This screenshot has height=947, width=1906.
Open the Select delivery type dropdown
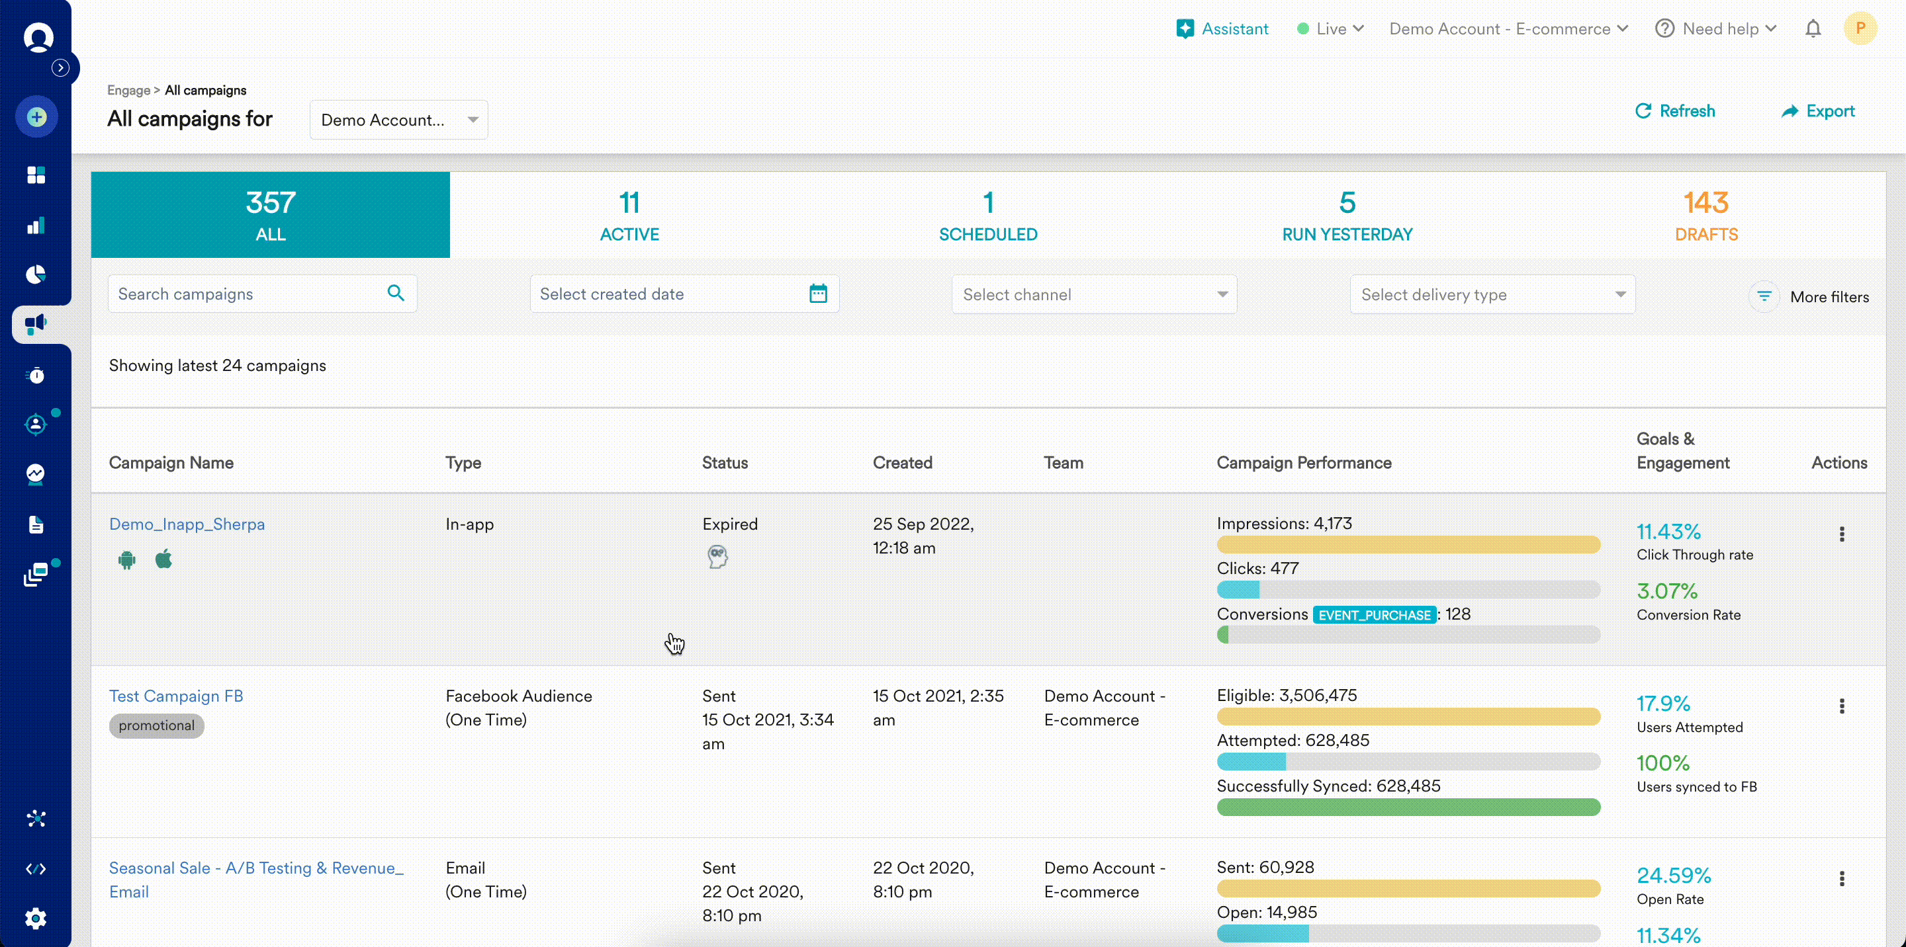(1492, 294)
